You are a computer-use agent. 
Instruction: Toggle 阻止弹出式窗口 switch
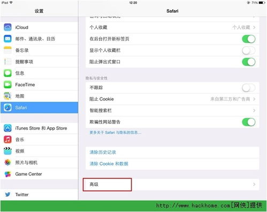[249, 62]
